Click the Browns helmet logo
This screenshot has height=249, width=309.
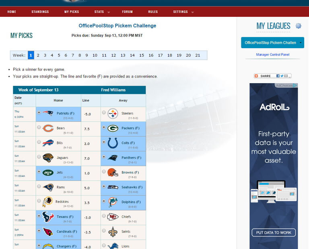click(x=113, y=172)
